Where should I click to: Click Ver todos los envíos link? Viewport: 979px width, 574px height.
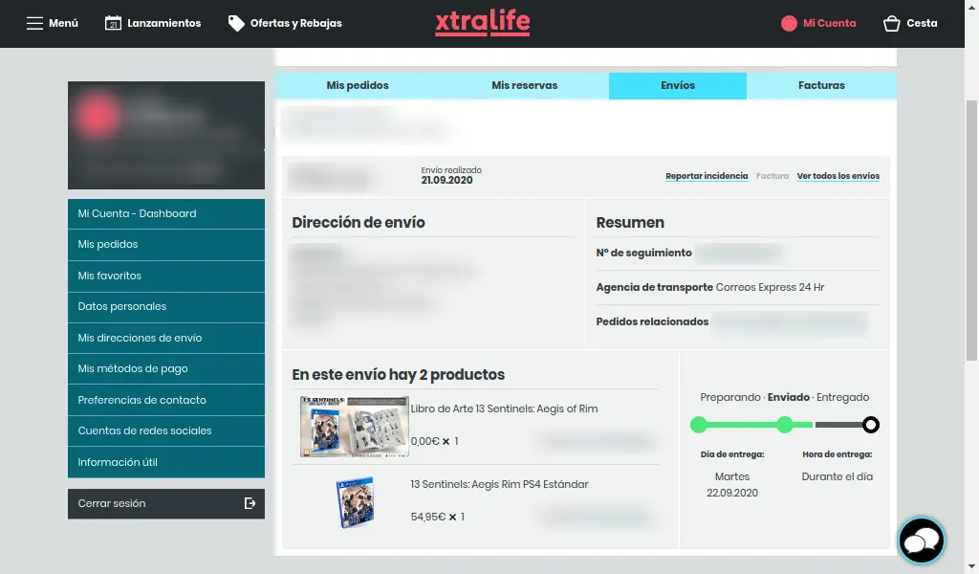[838, 176]
